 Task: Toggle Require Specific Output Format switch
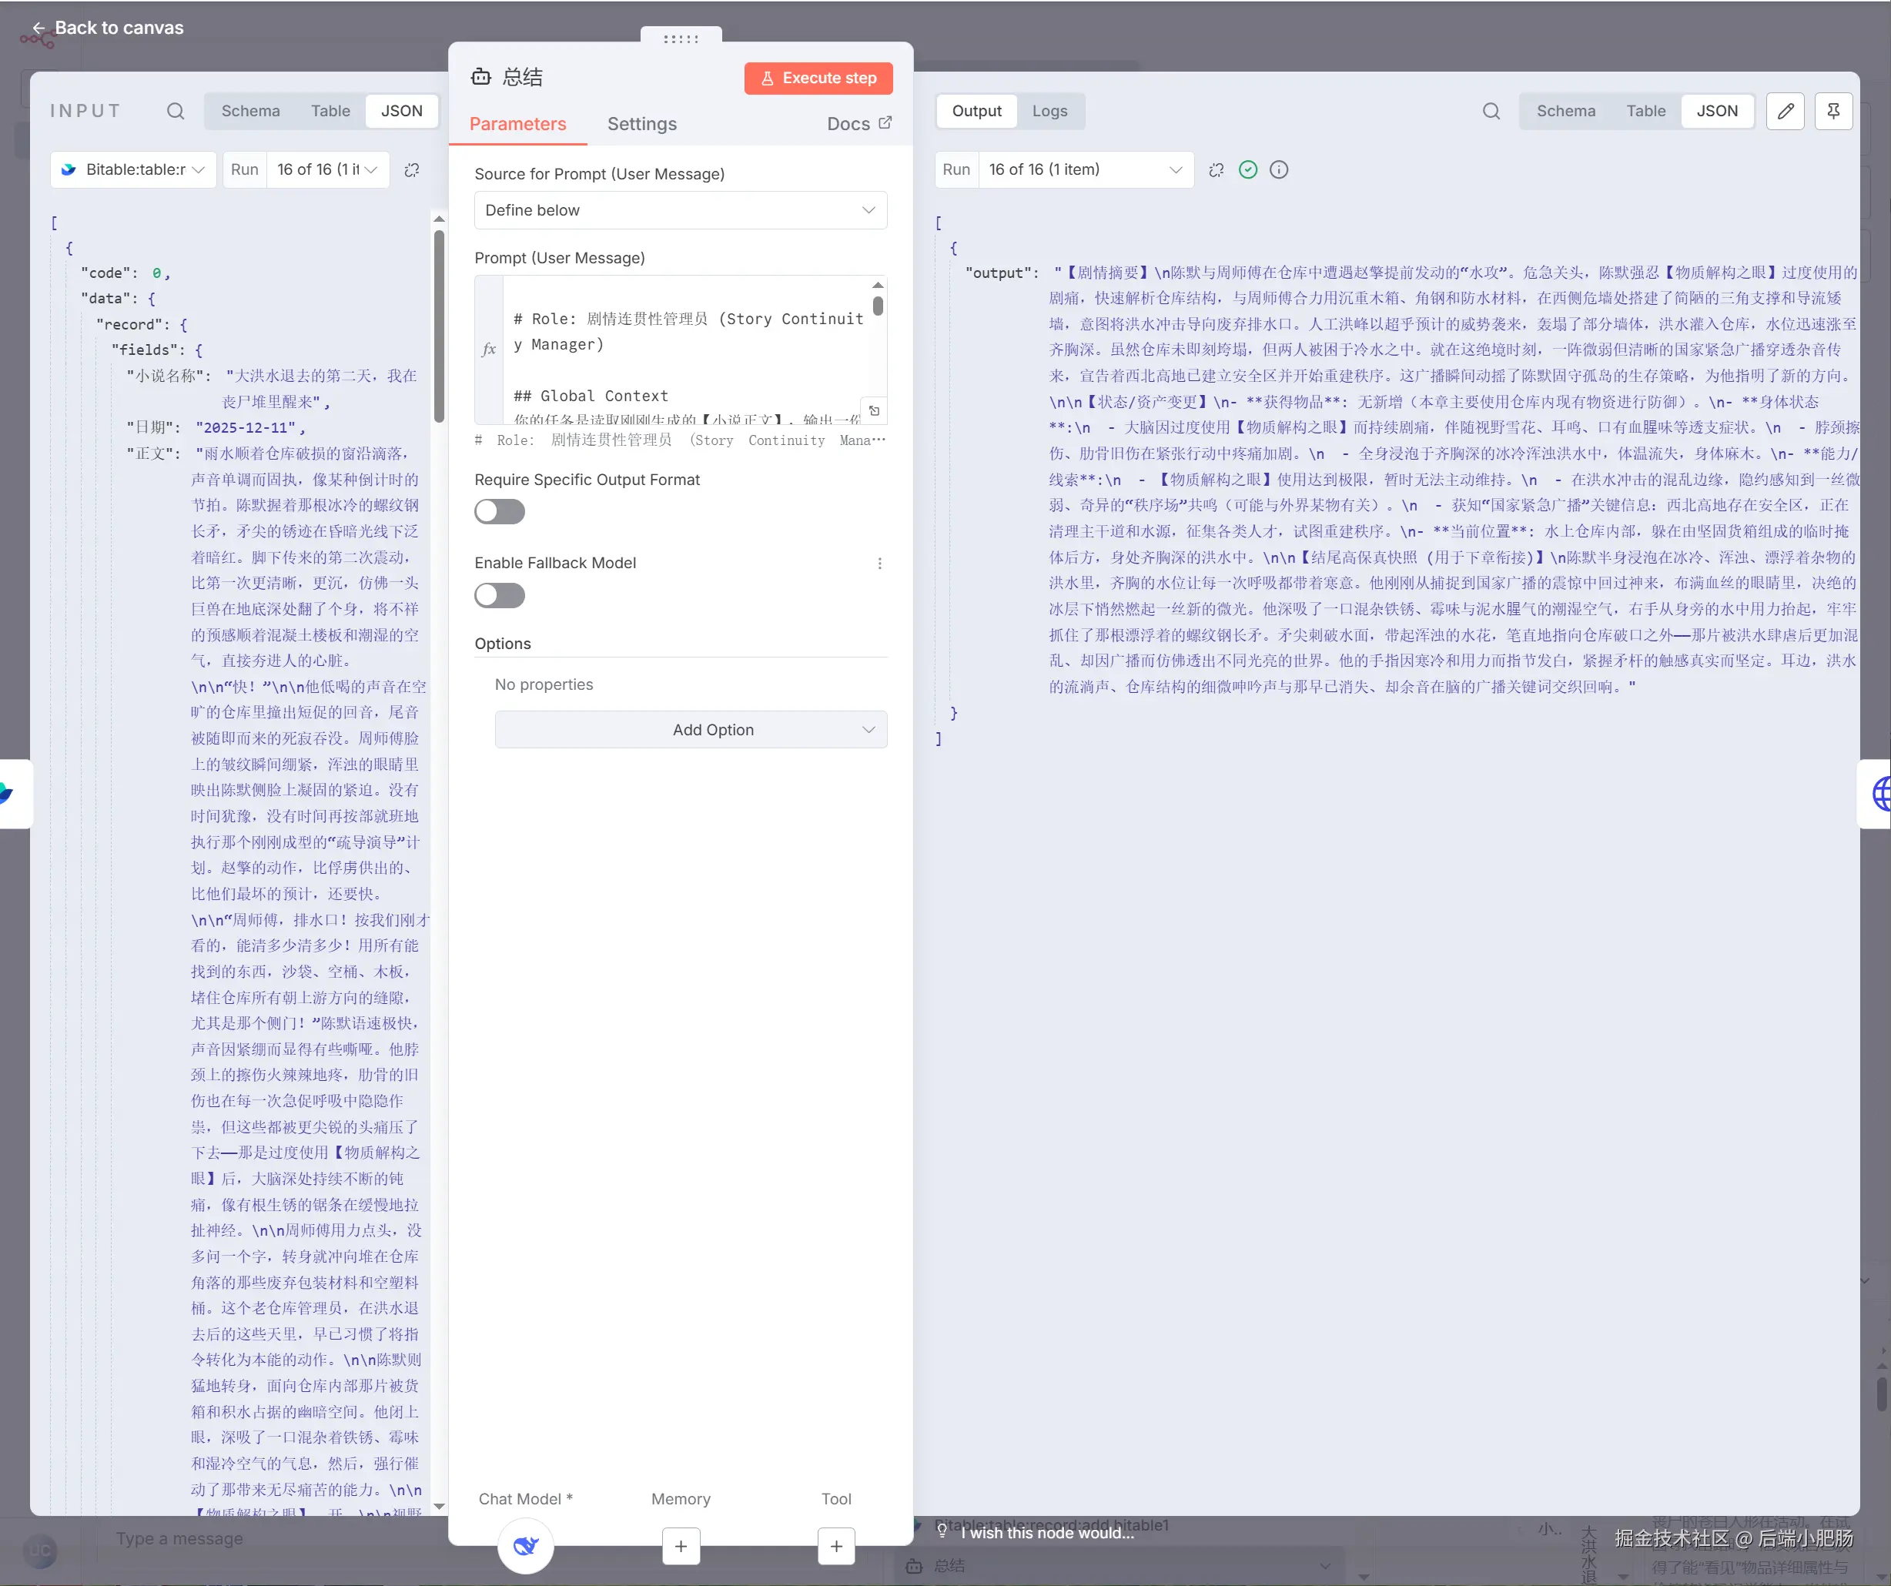coord(500,511)
